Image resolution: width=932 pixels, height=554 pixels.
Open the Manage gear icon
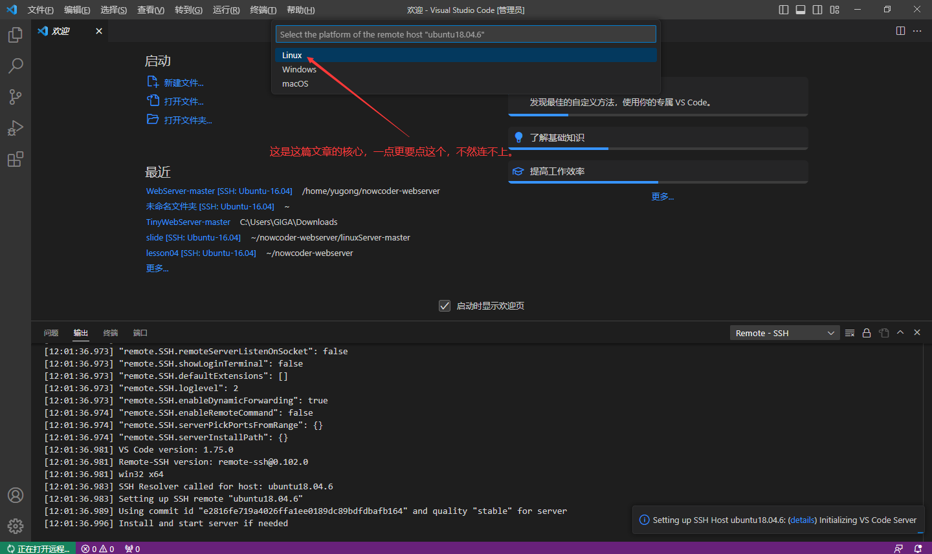tap(16, 526)
